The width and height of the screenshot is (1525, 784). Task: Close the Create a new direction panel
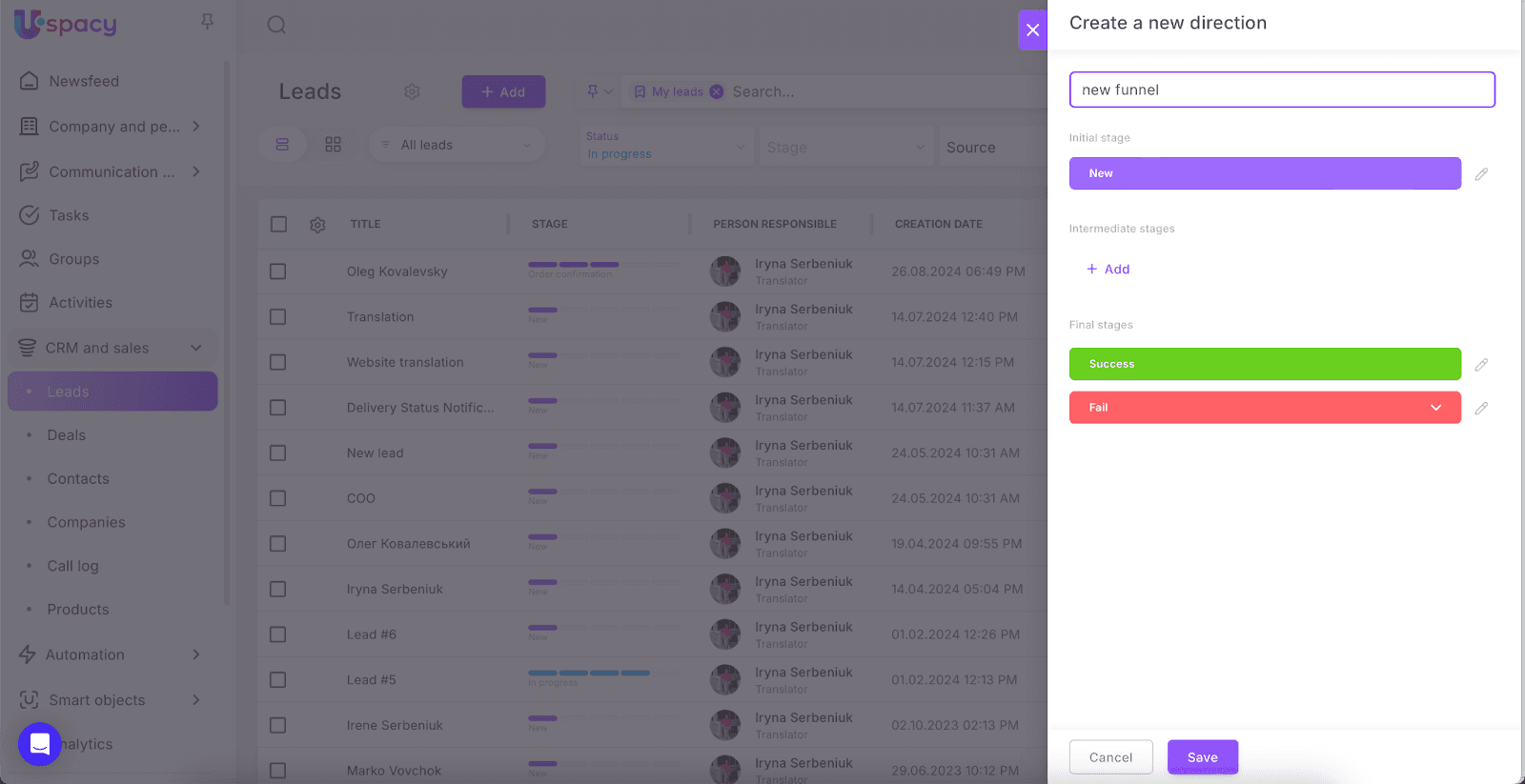1032,30
